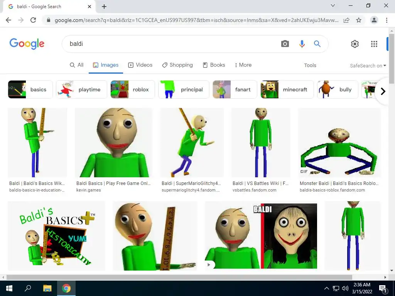Select the Images tab
Image resolution: width=395 pixels, height=296 pixels.
coord(106,65)
